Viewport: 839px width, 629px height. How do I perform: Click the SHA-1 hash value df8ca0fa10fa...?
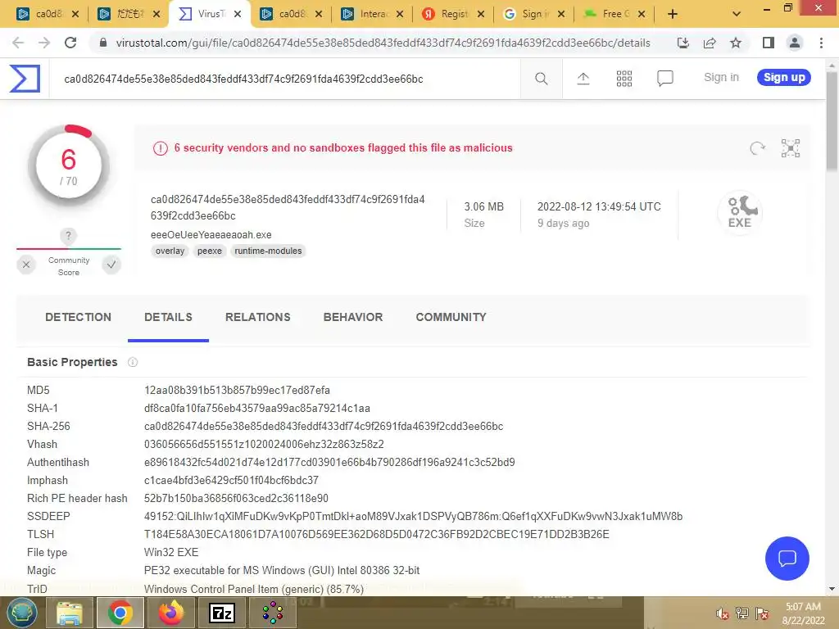tap(256, 408)
